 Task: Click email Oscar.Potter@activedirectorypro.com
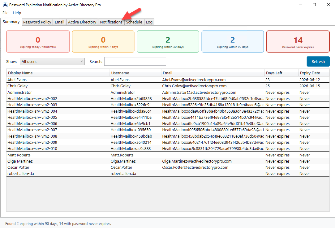[x=195, y=167]
